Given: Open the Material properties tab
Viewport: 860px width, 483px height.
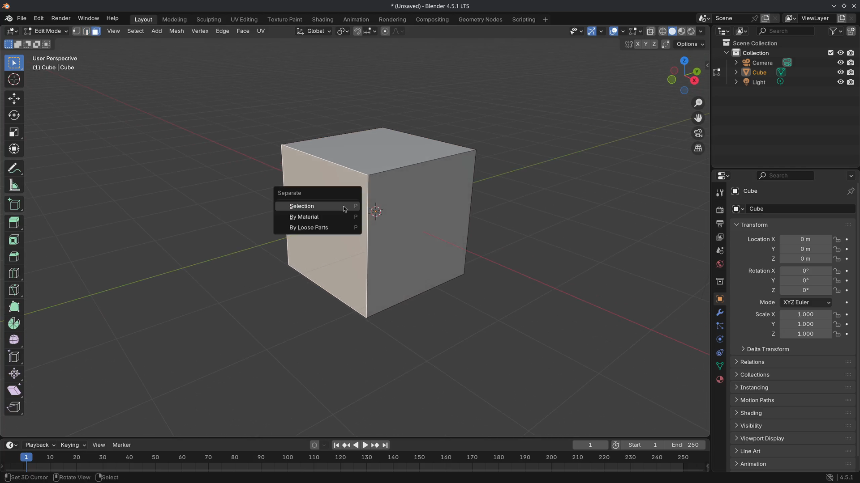Looking at the screenshot, I should coord(720,379).
